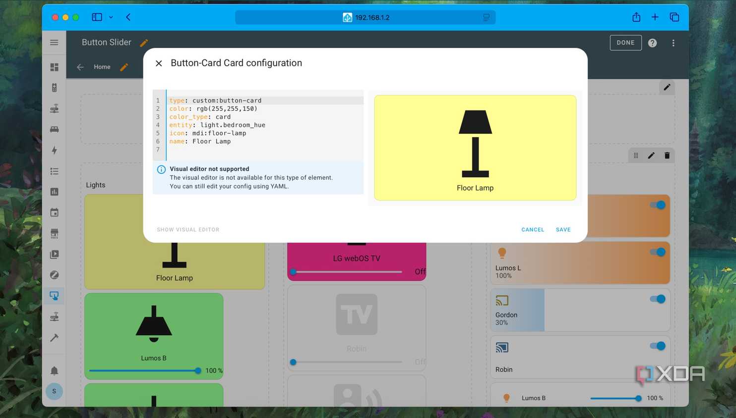The image size is (736, 418).
Task: Open the highlighted screen-touch sidebar icon
Action: click(x=54, y=296)
